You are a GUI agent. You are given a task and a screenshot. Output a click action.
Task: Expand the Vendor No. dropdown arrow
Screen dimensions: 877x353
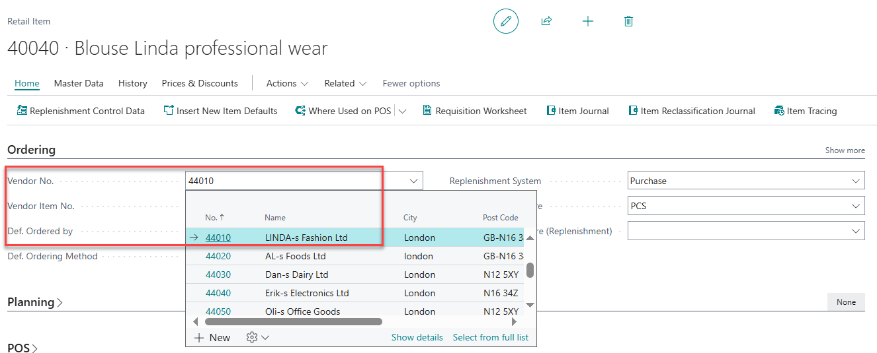414,181
